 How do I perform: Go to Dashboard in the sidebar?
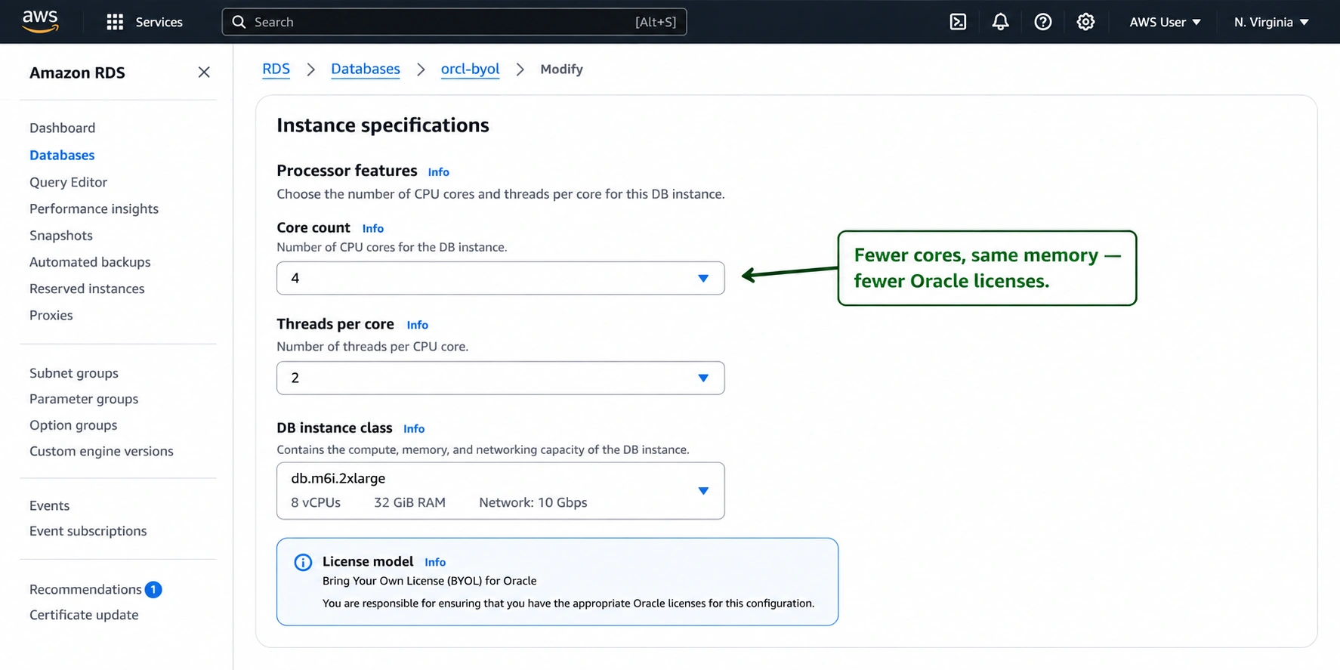pos(62,128)
